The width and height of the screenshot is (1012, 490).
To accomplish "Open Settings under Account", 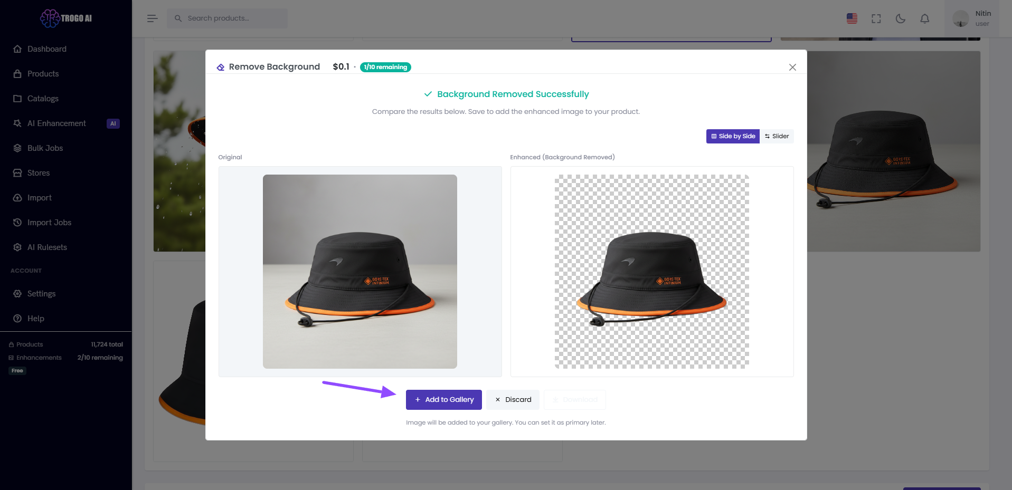I will [41, 293].
